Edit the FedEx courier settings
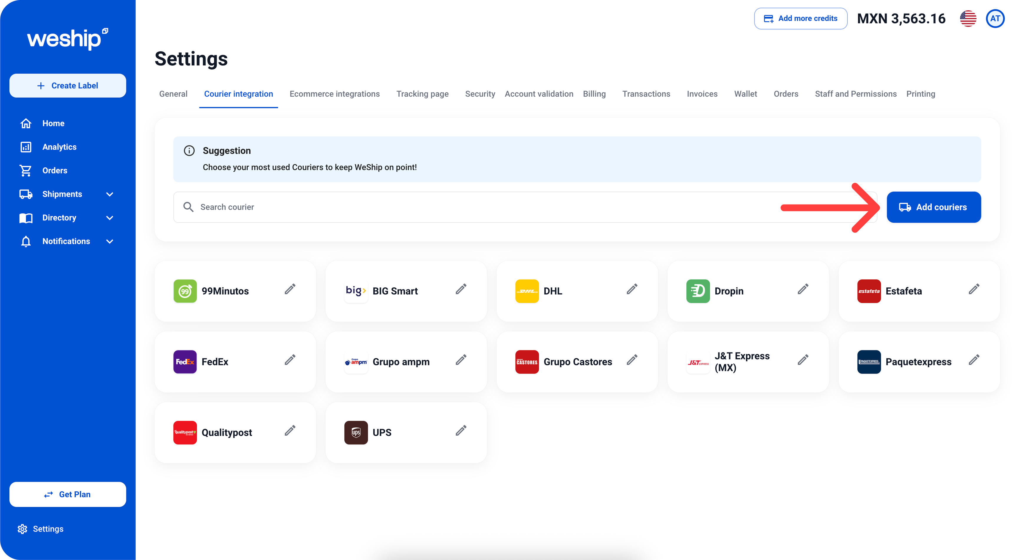This screenshot has height=560, width=1019. pos(290,360)
